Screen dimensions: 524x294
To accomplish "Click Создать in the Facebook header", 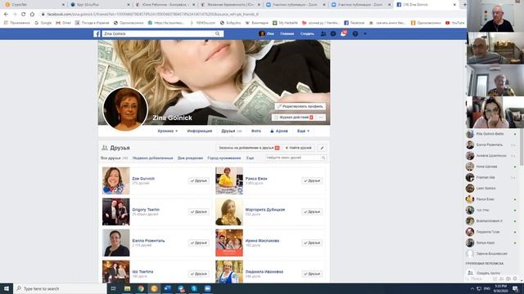I will coord(307,33).
